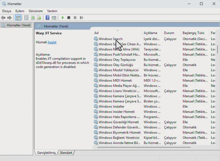This screenshot has width=220, height=161.
Task: Switch to the Standart tab
Action: 66,153
